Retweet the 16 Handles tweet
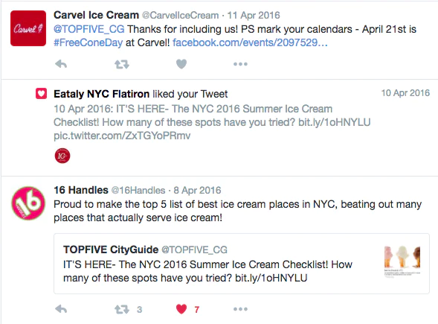Screen dimensions: 438x324 pos(122,309)
